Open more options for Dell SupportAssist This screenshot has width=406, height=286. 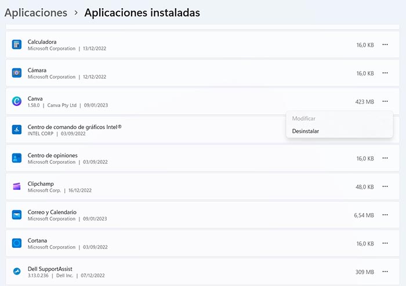pos(385,272)
